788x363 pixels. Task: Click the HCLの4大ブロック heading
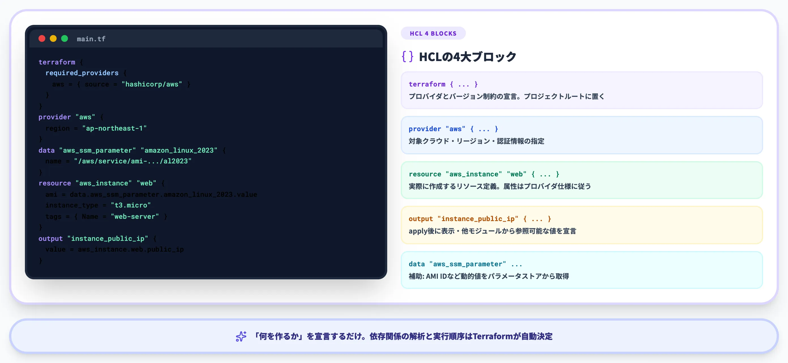tap(467, 57)
